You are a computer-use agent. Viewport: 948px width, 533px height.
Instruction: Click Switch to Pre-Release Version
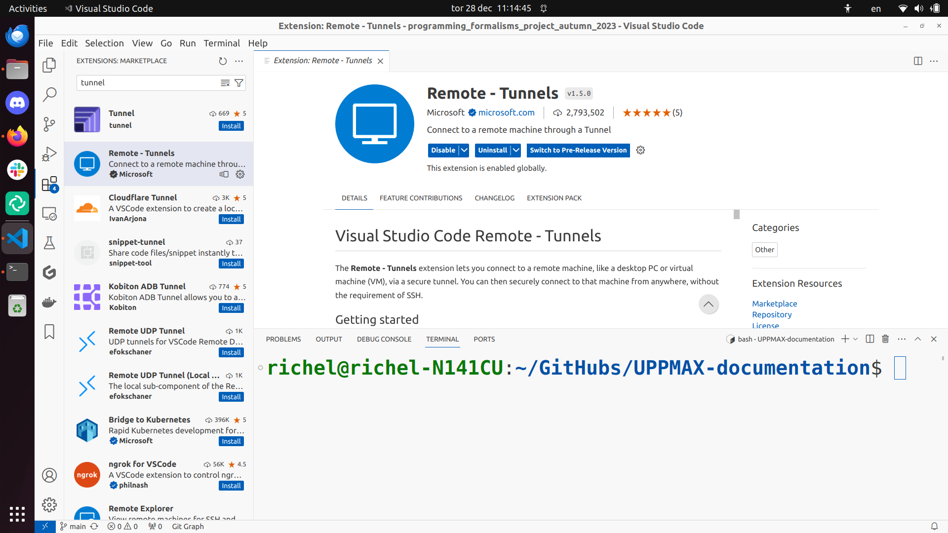click(x=578, y=150)
